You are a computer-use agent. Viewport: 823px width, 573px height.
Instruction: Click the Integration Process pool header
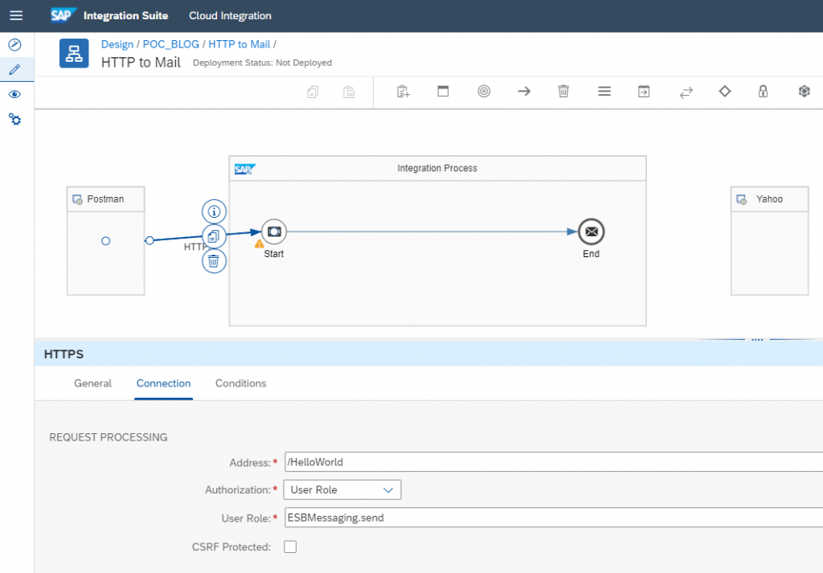tap(437, 169)
